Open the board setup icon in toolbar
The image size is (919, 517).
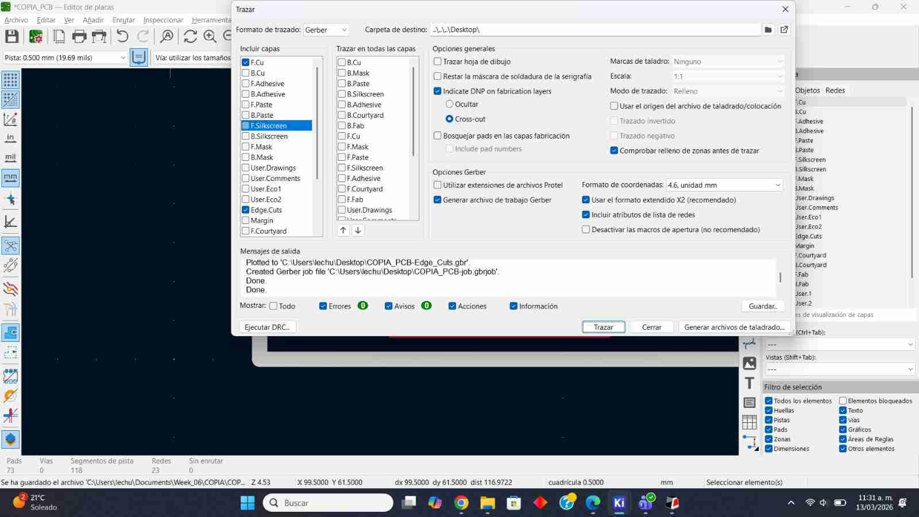coord(36,36)
